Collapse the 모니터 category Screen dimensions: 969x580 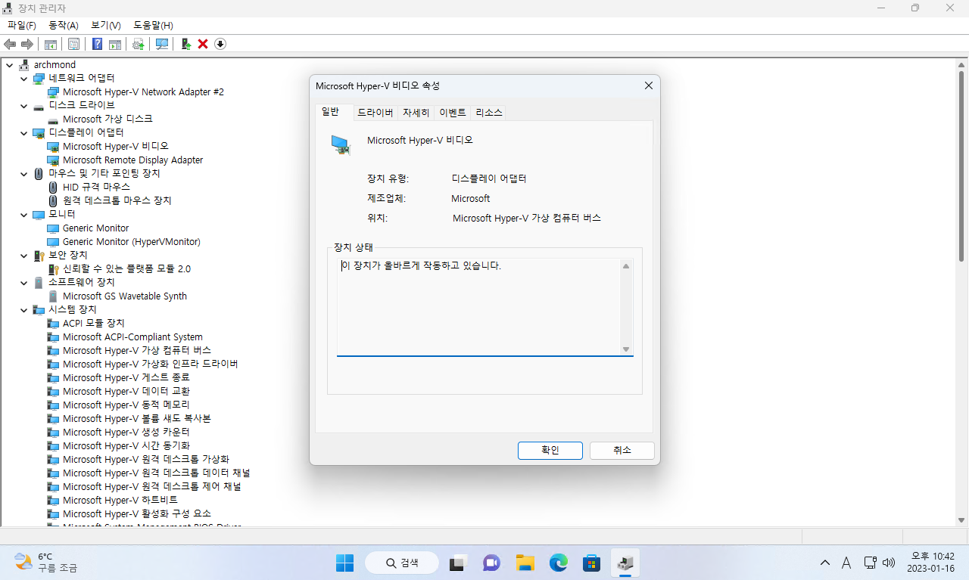point(23,215)
